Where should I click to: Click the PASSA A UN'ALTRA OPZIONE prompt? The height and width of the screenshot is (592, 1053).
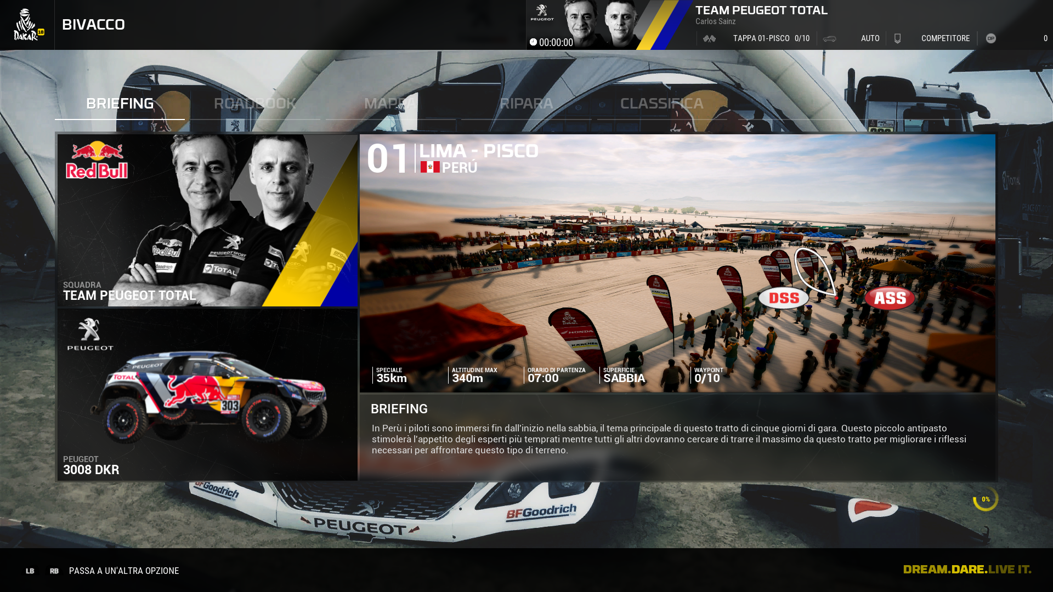tap(124, 571)
